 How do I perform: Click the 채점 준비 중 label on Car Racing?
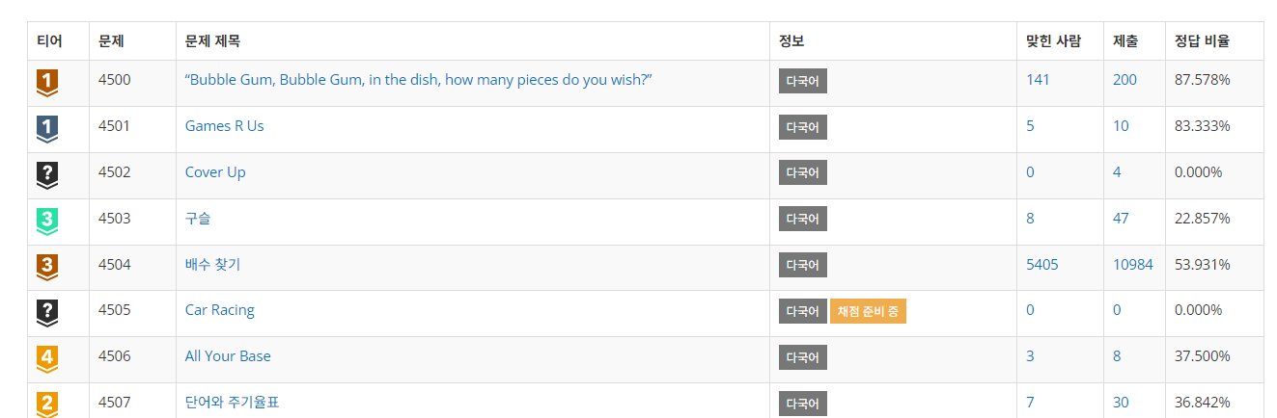coord(868,311)
